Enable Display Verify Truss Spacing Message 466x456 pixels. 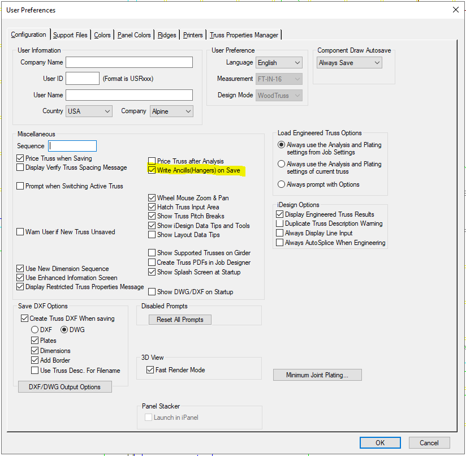[20, 167]
